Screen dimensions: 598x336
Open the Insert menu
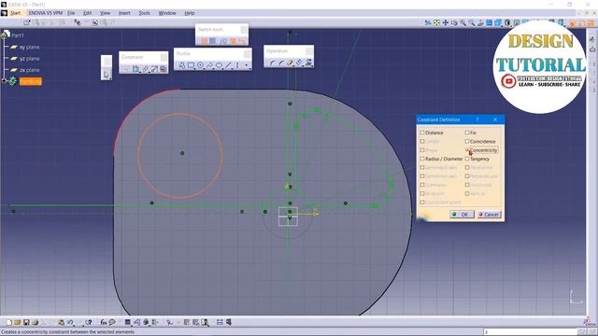tap(124, 13)
